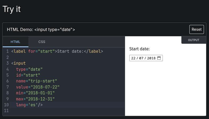This screenshot has width=209, height=119.
Task: Click the id="start" code line
Action: pos(28,75)
